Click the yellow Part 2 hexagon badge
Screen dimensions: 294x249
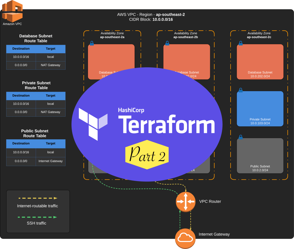(x=147, y=155)
